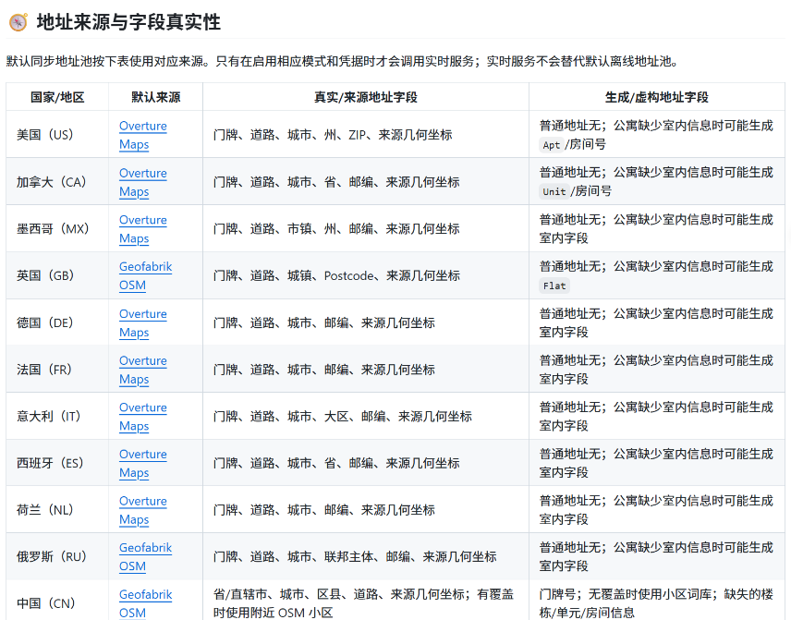Click the generated-fields cell in 墨西哥 row
Viewport: 791px width, 620px height.
pyautogui.click(x=657, y=228)
